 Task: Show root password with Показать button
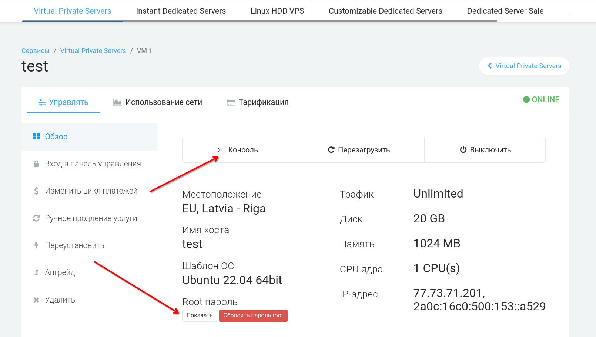tap(199, 315)
